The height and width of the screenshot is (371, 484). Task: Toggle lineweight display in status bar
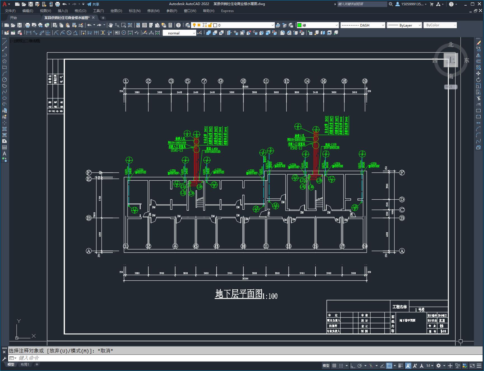[x=401, y=365]
